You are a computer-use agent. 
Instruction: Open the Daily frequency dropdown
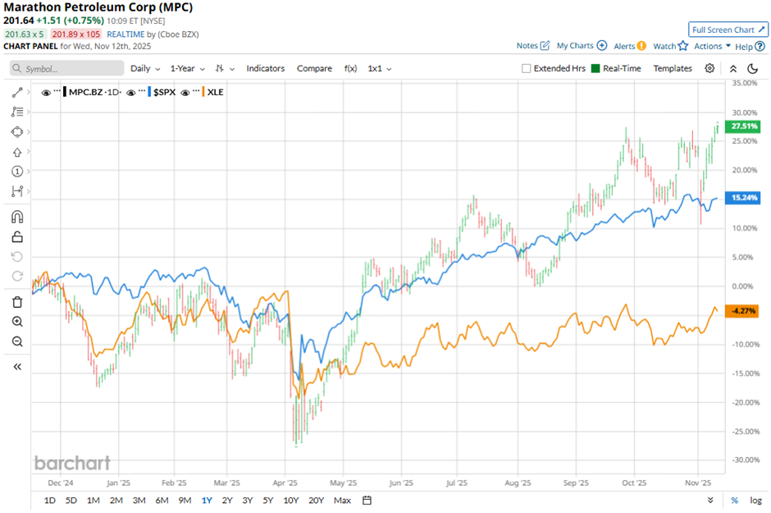pyautogui.click(x=144, y=69)
